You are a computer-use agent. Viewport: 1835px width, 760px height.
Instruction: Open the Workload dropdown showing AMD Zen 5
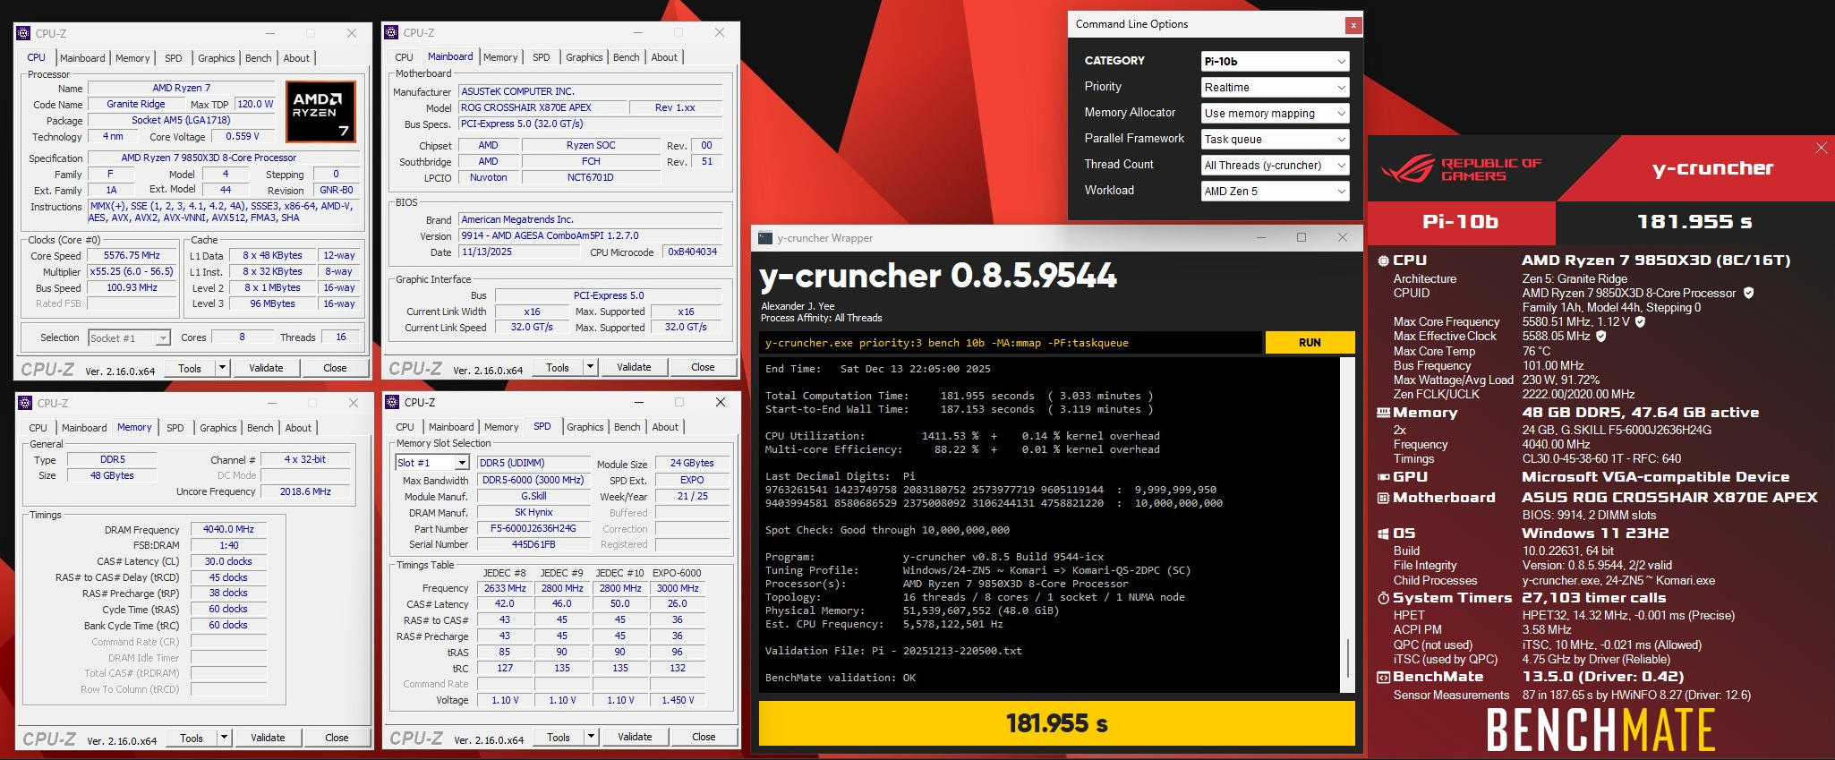(1275, 191)
